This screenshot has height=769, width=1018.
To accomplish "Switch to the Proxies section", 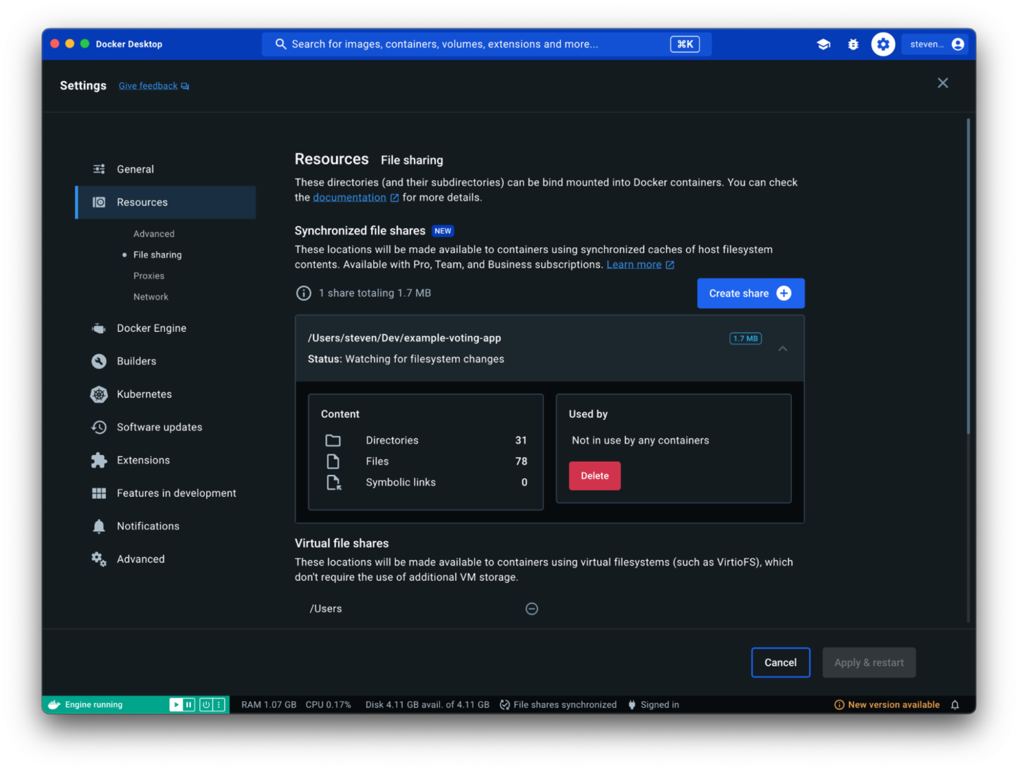I will click(148, 276).
